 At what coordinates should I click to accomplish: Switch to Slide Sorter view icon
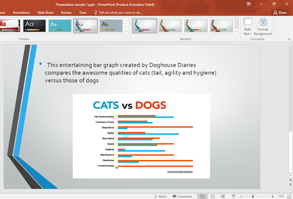pyautogui.click(x=213, y=196)
